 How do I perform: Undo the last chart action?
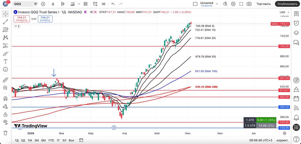pyautogui.click(x=113, y=4)
